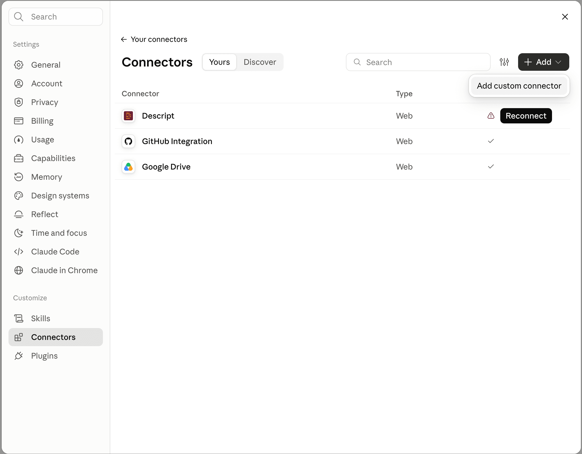The image size is (582, 454).
Task: Focus the sidebar Search field
Action: (56, 17)
